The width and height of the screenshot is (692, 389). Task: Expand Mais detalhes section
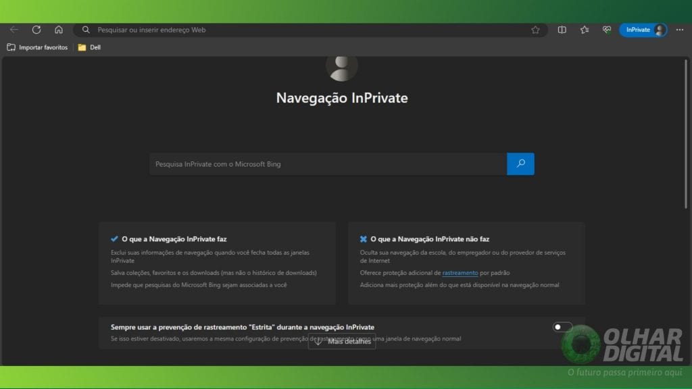342,341
